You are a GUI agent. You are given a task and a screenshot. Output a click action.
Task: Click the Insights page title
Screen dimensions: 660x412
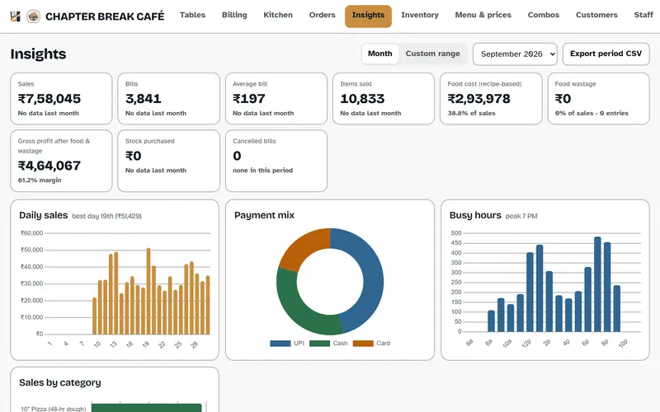(x=38, y=54)
